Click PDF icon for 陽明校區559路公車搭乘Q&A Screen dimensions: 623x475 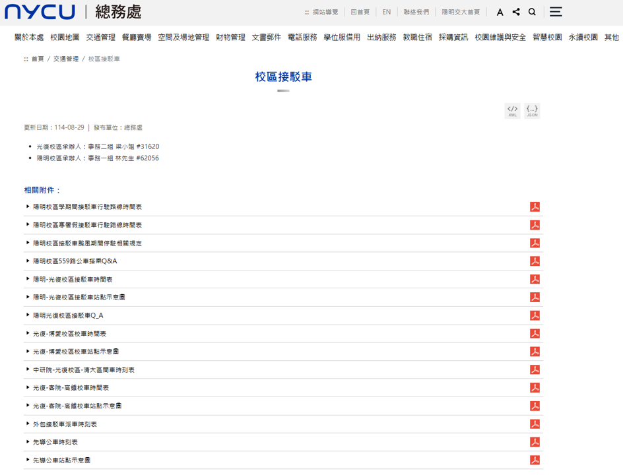[x=535, y=261]
